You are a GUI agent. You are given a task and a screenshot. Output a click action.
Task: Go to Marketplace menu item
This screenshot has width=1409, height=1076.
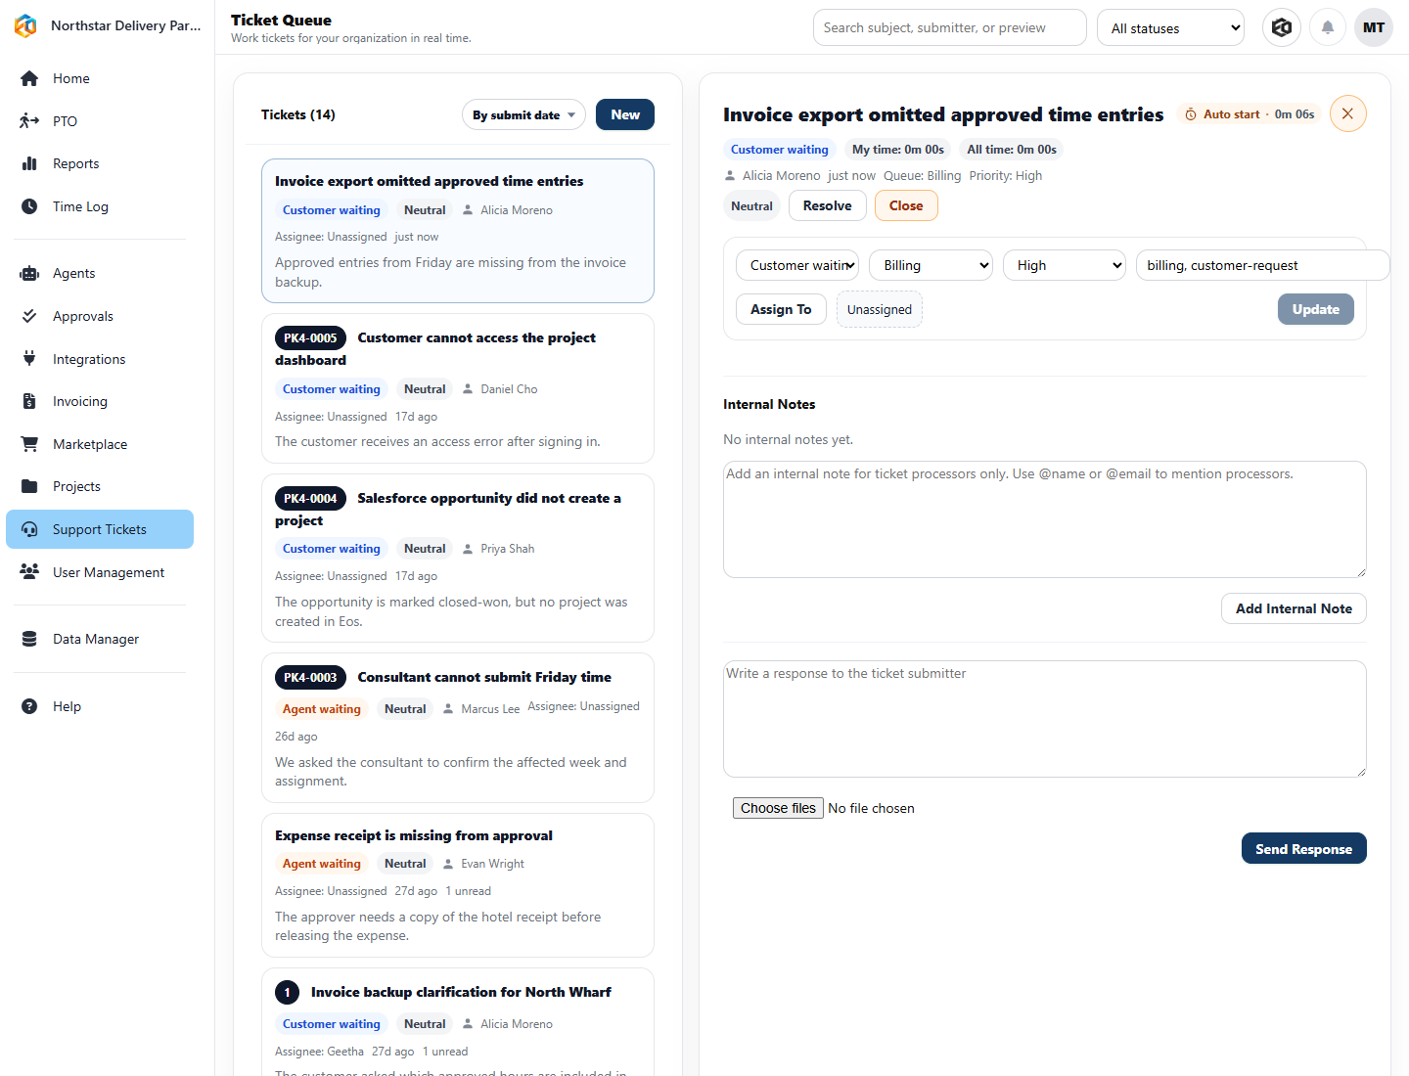tap(100, 444)
